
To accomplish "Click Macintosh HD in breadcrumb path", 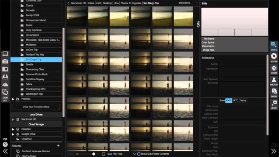I will tap(78, 3).
